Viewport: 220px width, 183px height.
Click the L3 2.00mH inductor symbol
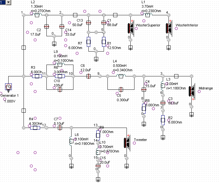(x=163, y=86)
